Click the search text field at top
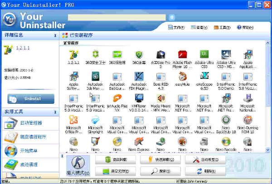 [x=117, y=18]
